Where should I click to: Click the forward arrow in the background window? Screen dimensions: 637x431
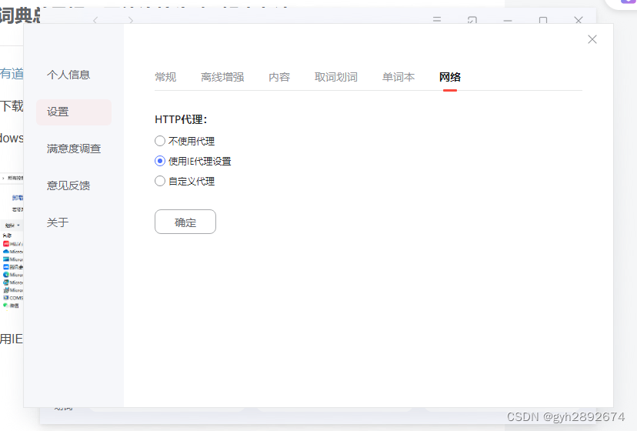click(x=131, y=20)
